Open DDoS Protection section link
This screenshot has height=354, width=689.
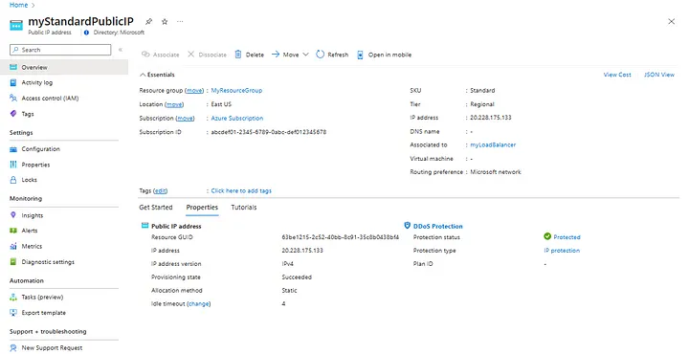437,226
